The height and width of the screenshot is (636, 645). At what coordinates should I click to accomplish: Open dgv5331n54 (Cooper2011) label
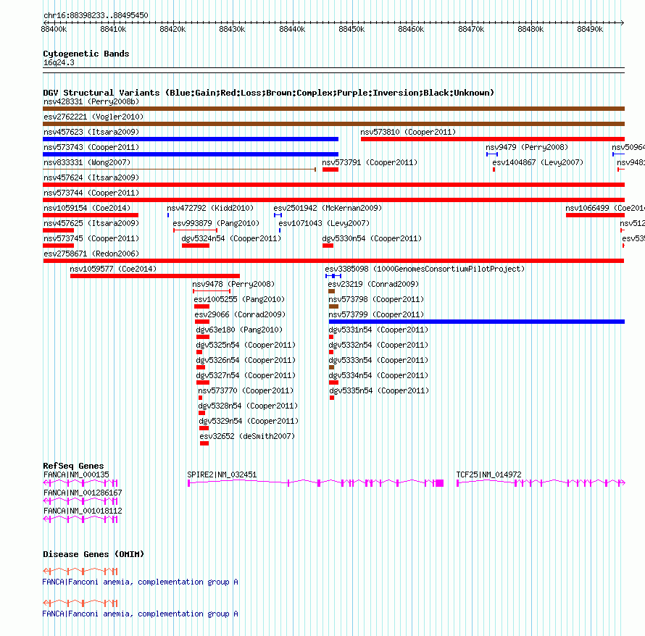(378, 330)
